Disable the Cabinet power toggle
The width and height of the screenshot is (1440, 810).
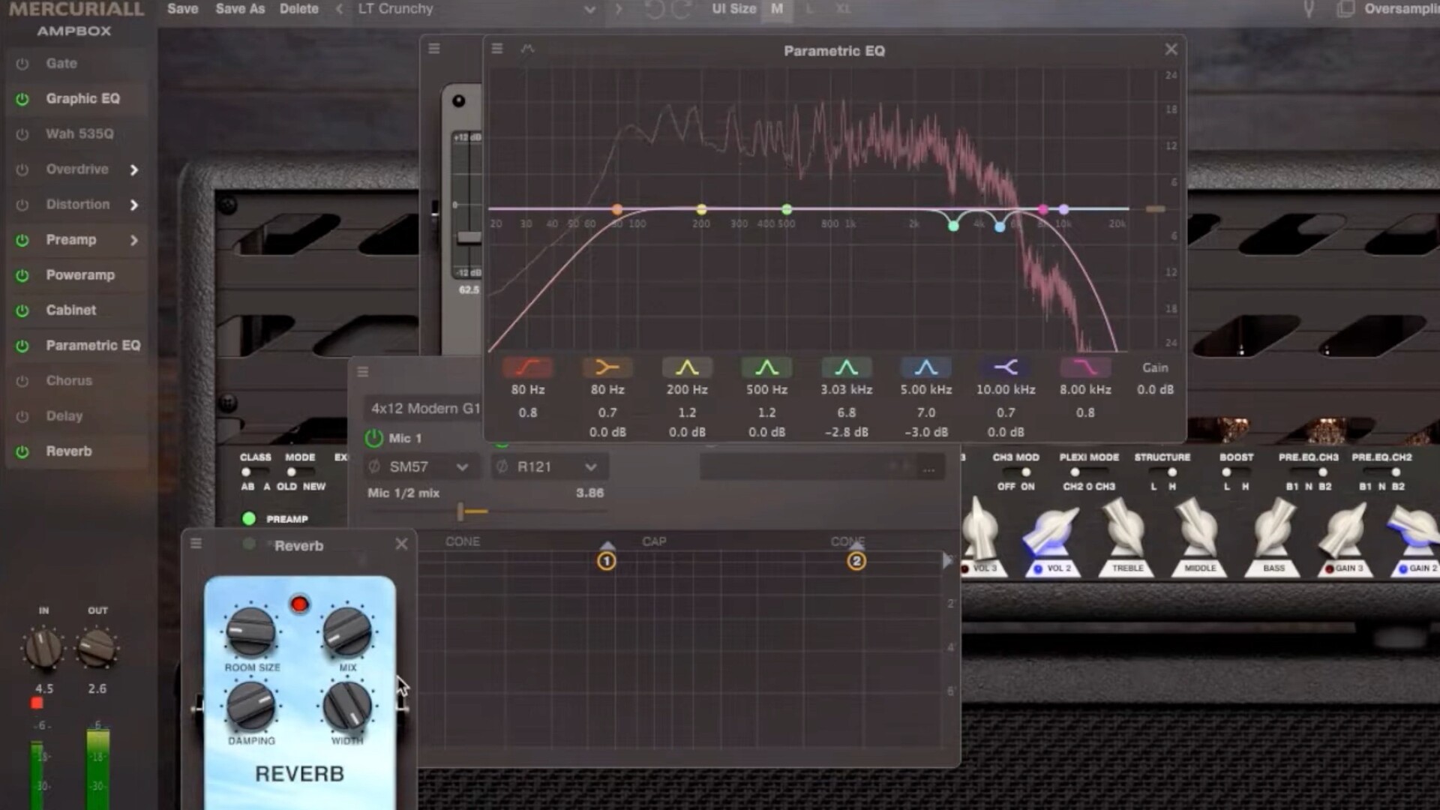pos(22,310)
